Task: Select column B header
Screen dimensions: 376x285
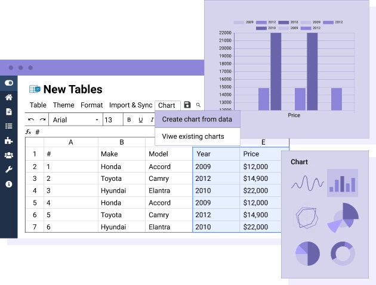Action: [x=122, y=142]
